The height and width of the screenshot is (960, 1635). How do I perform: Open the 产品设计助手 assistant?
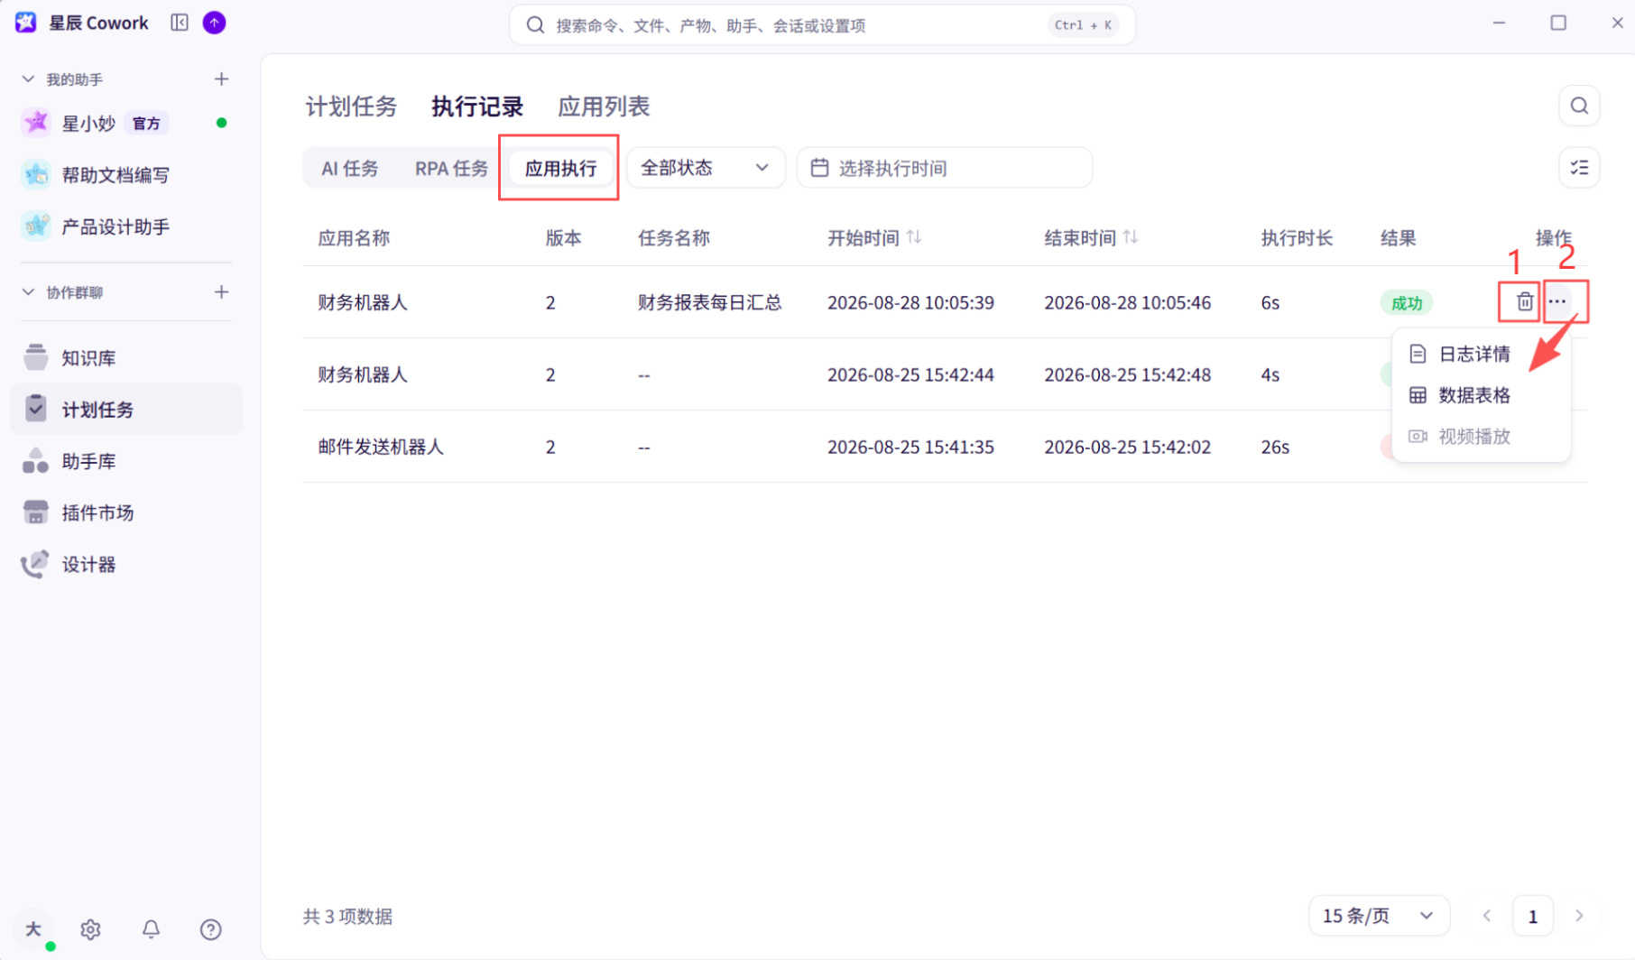[126, 226]
